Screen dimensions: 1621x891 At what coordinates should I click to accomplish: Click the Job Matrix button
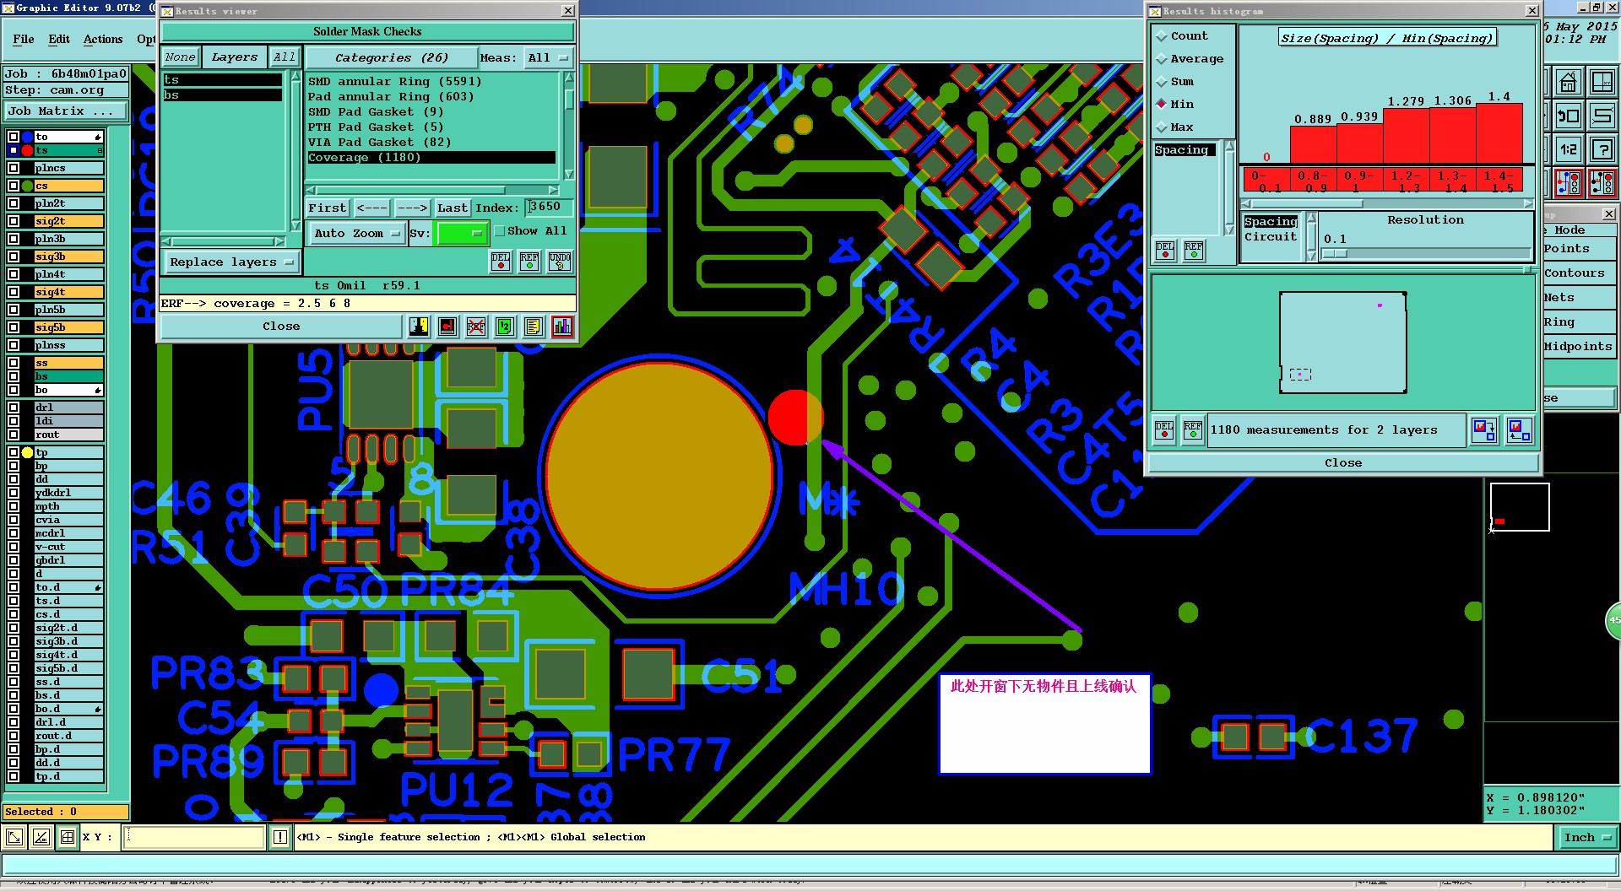click(x=66, y=111)
